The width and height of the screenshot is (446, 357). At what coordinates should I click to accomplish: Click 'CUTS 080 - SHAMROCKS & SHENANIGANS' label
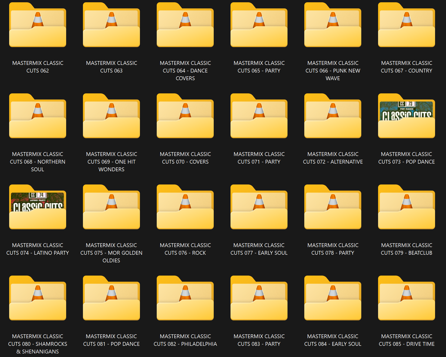(38, 348)
